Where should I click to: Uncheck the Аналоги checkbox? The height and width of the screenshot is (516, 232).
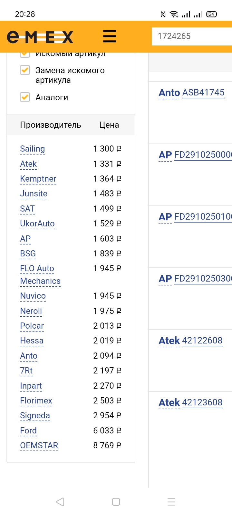(25, 97)
